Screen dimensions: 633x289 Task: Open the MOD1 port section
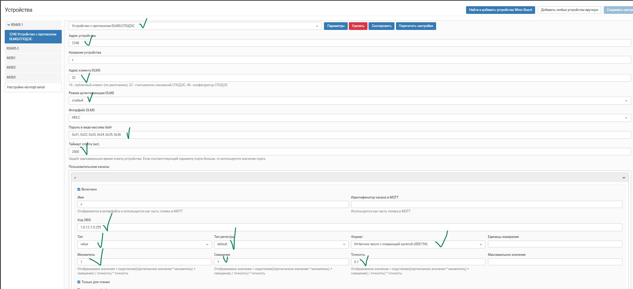point(33,58)
